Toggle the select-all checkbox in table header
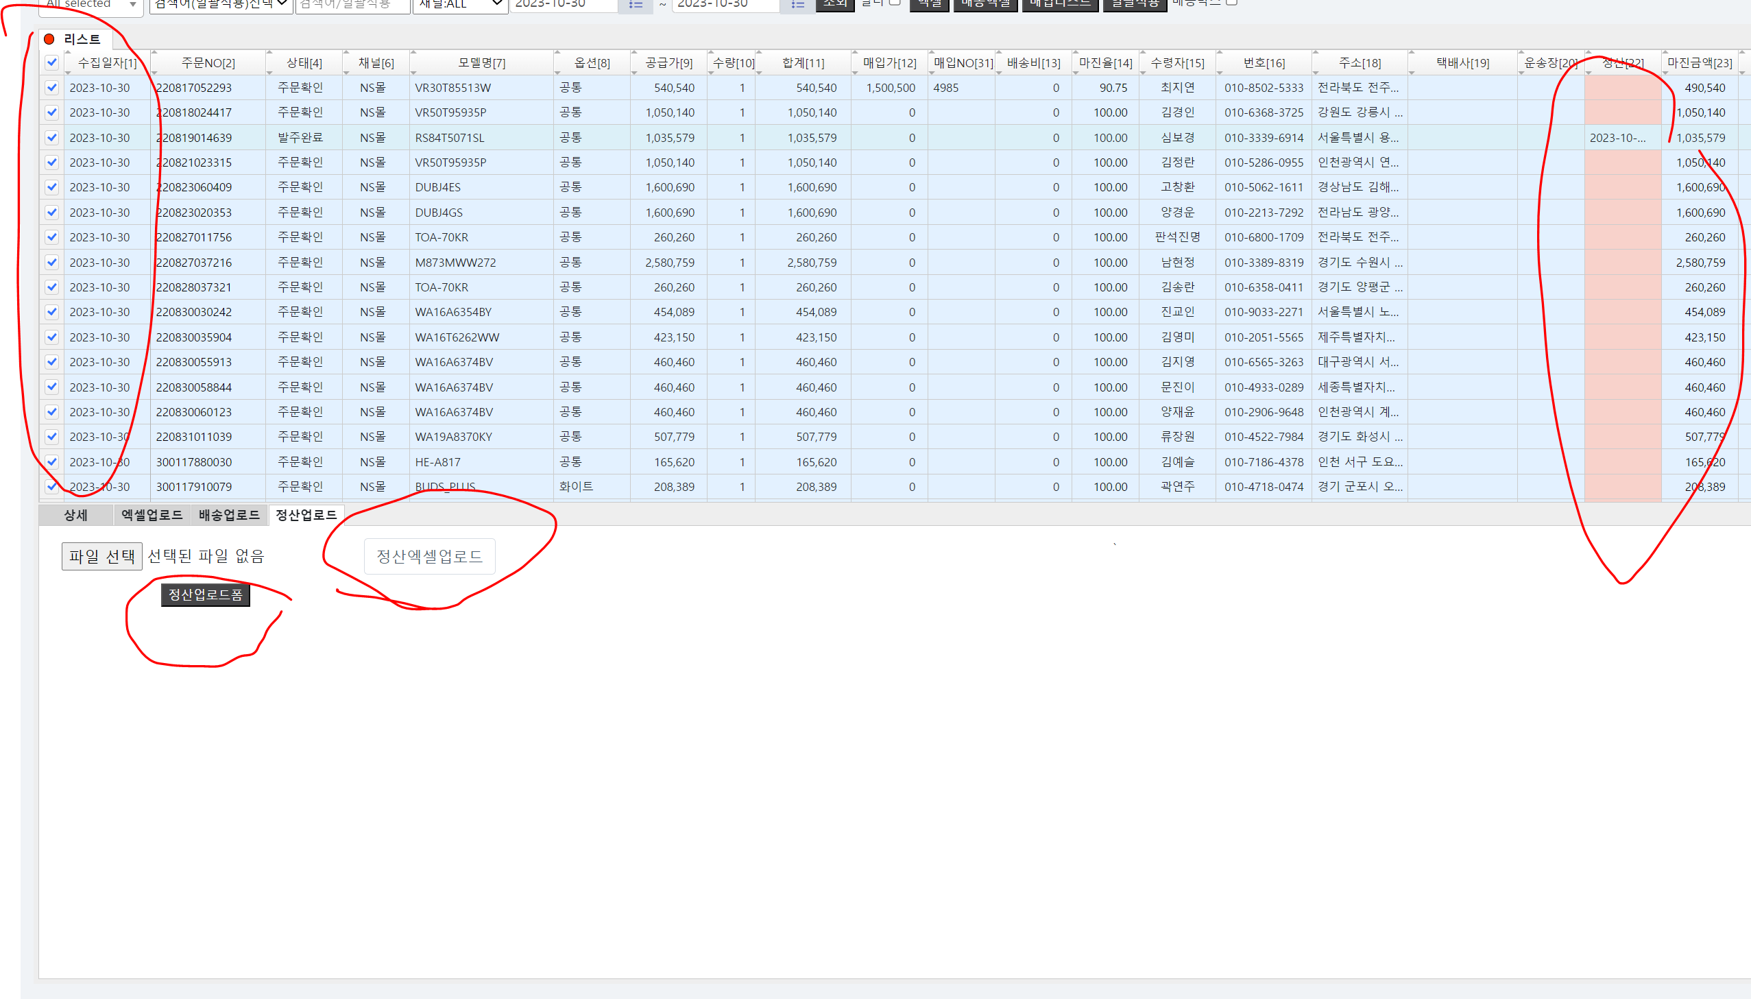The height and width of the screenshot is (999, 1751). tap(52, 62)
